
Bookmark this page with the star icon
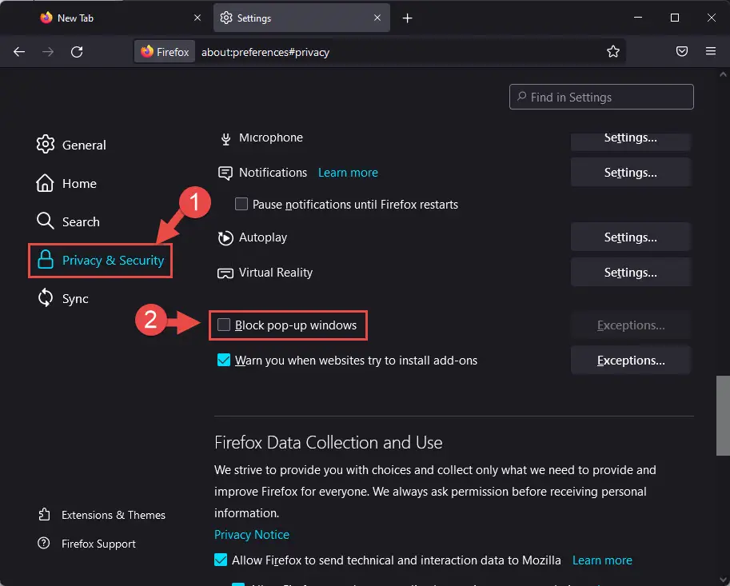coord(613,52)
